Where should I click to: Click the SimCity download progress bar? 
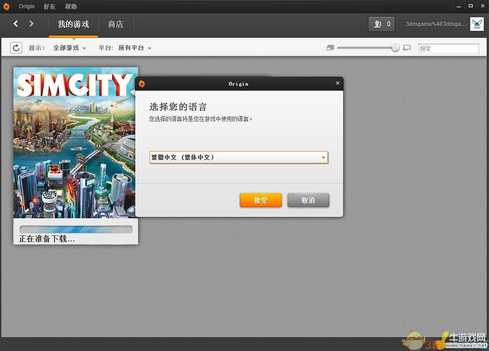coord(76,229)
